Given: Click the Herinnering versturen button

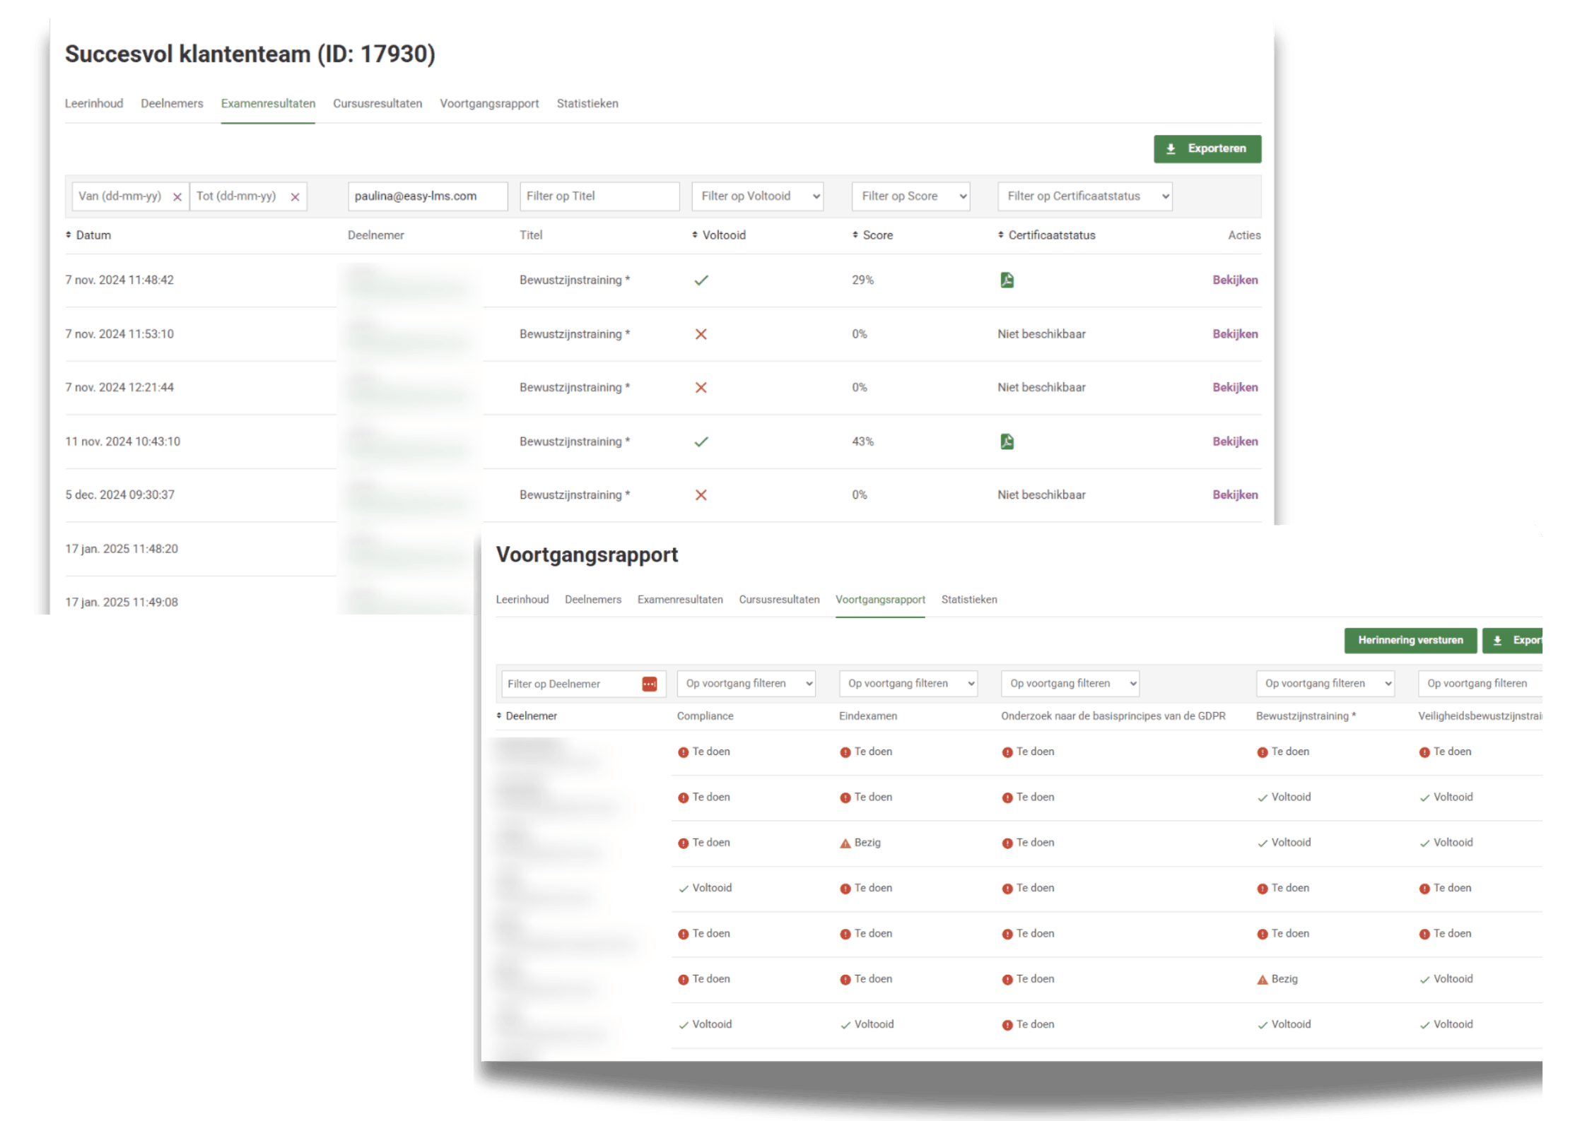Looking at the screenshot, I should coord(1410,640).
